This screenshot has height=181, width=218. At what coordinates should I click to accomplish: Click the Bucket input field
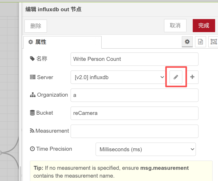click(x=134, y=113)
